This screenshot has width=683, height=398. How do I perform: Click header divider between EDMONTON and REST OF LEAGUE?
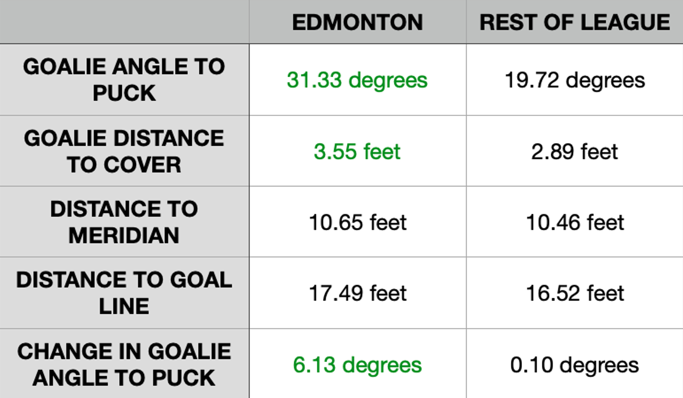(x=466, y=22)
